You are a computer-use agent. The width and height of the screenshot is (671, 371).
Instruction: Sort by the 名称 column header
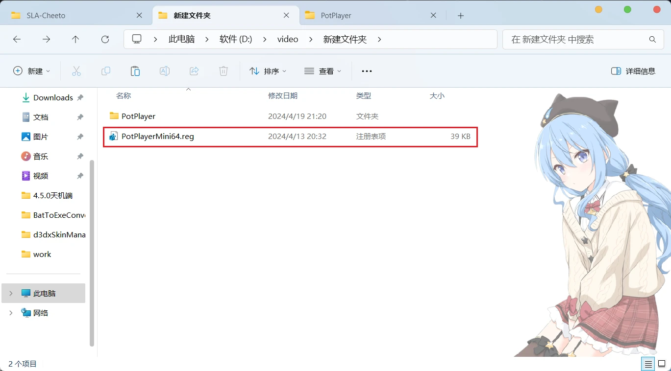pyautogui.click(x=124, y=96)
